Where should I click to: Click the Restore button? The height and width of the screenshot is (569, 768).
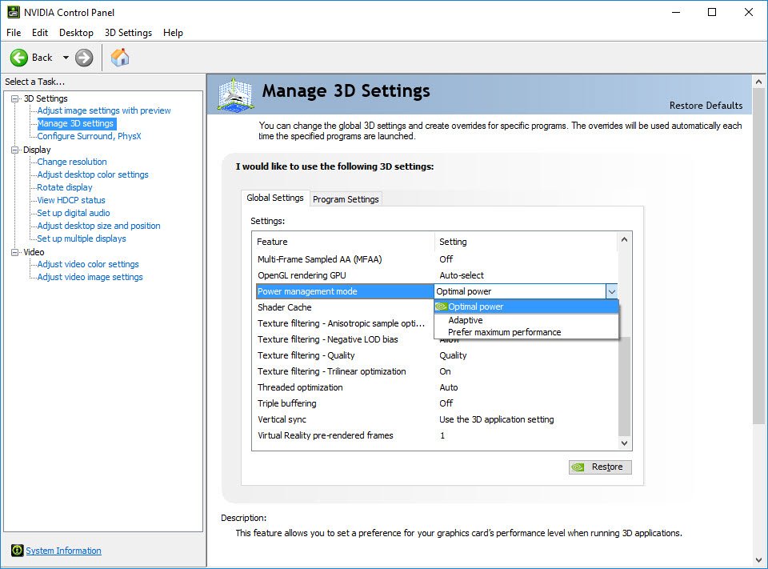click(x=600, y=467)
